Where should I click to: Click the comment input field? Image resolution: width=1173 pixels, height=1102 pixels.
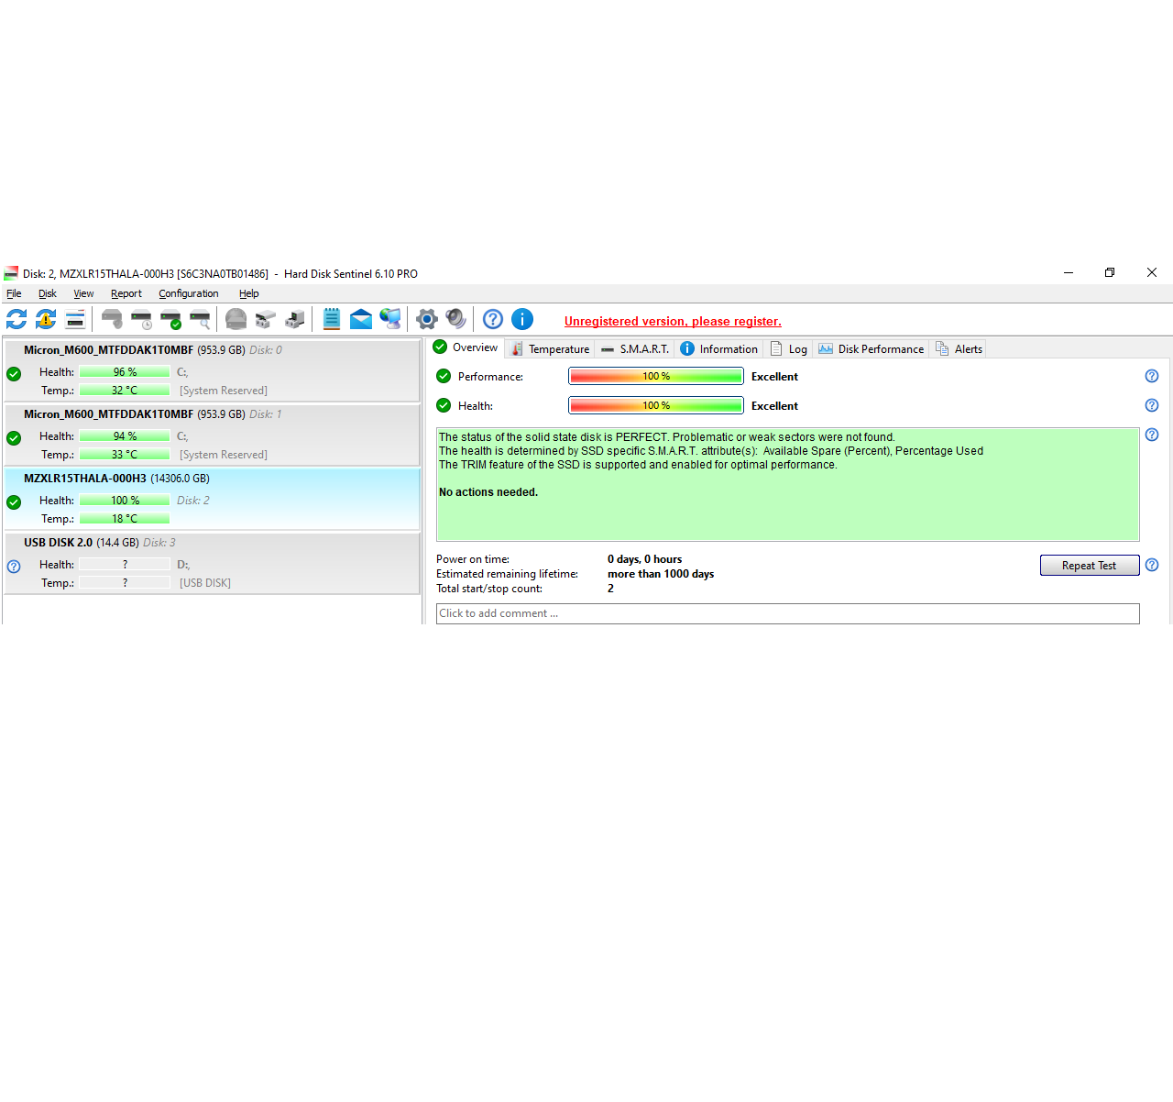click(788, 613)
